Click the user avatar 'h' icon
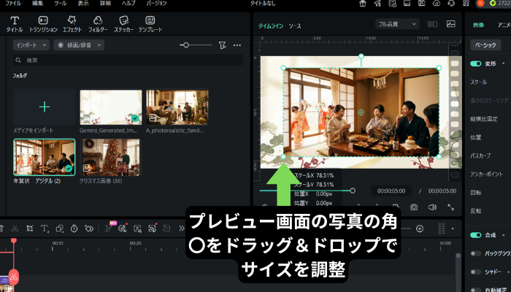This screenshot has height=292, width=511. (480, 3)
